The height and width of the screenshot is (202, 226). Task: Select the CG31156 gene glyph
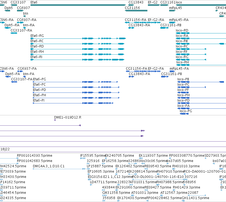[x=136, y=11]
